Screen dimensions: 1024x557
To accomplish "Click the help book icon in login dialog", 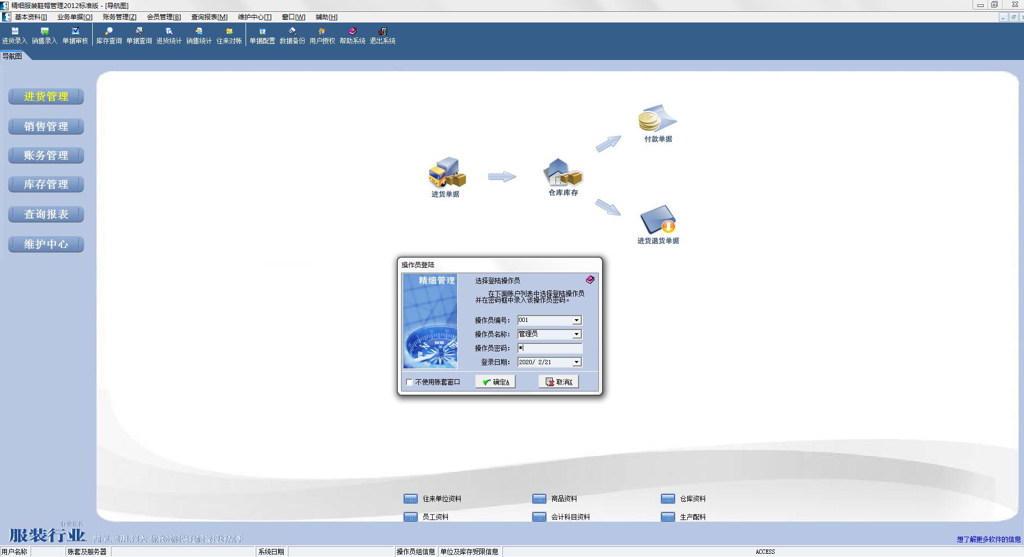I will [590, 280].
